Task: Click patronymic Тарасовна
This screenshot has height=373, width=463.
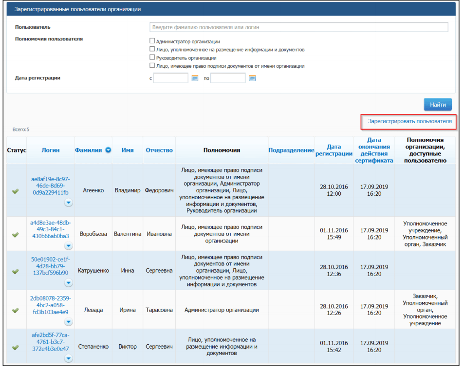Action: coord(159,310)
